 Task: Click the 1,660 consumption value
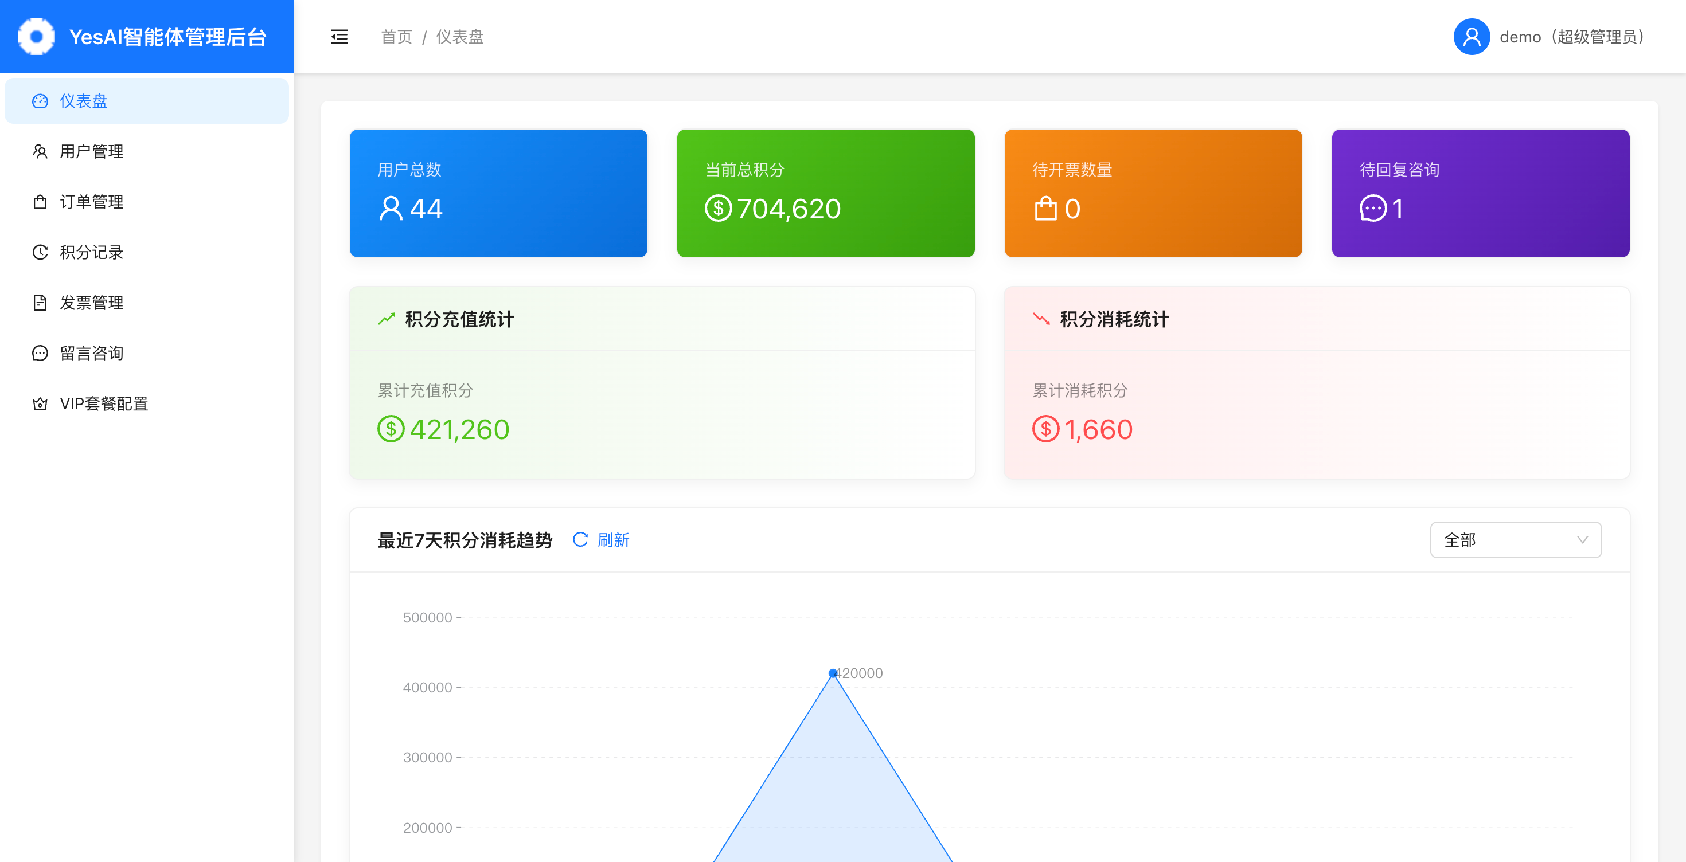click(1098, 429)
